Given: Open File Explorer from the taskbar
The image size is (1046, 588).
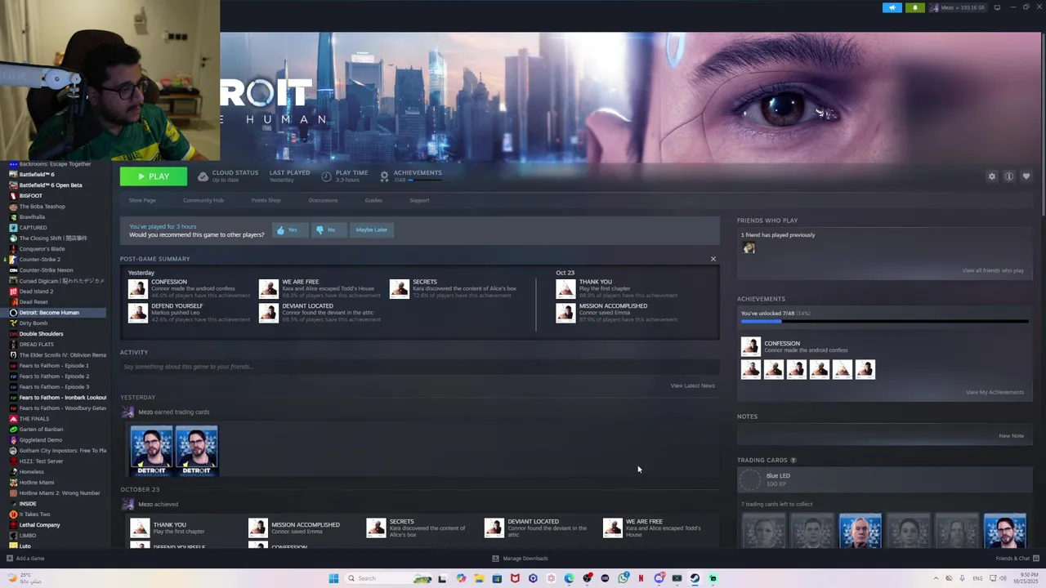Looking at the screenshot, I should pyautogui.click(x=479, y=578).
